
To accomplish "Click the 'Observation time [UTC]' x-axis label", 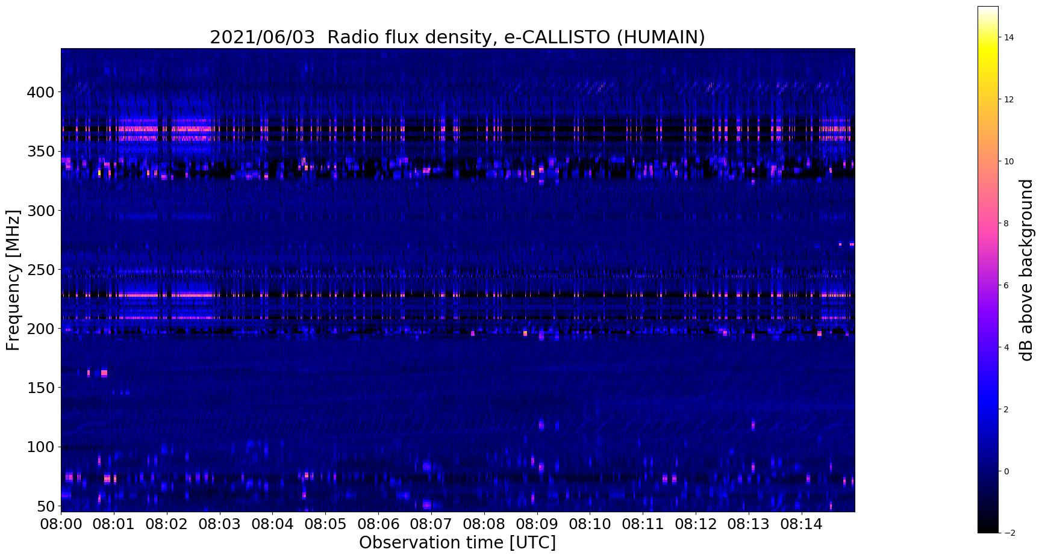I will tap(457, 542).
